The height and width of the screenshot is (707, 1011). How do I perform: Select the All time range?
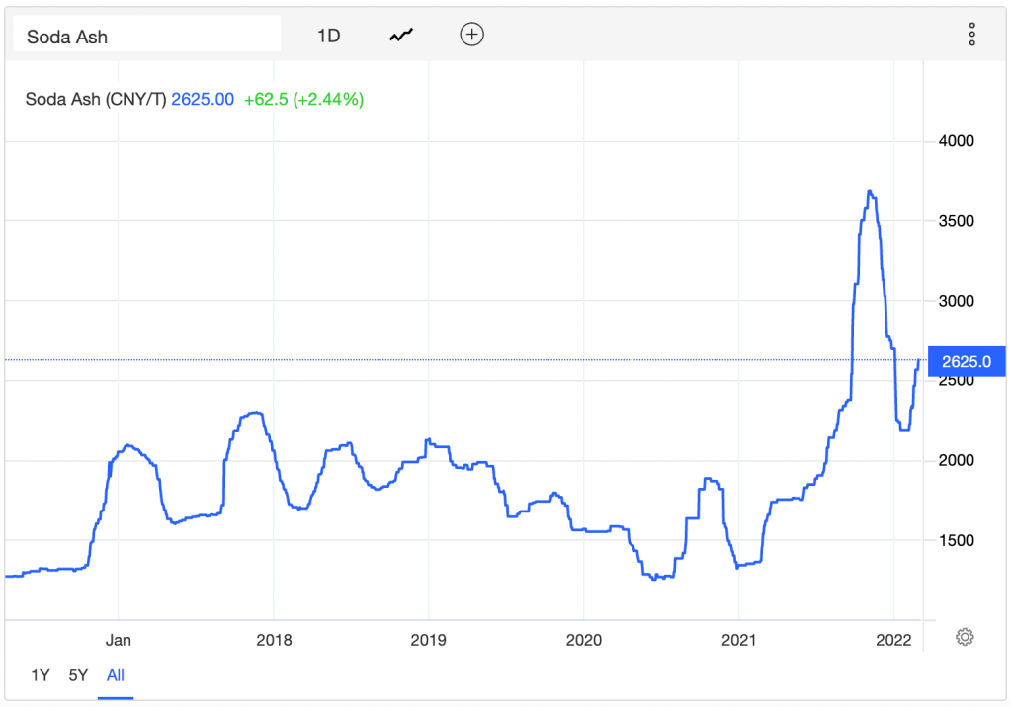[115, 675]
